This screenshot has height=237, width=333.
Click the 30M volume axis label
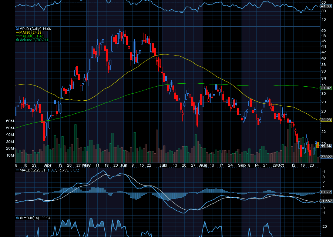coord(10,142)
